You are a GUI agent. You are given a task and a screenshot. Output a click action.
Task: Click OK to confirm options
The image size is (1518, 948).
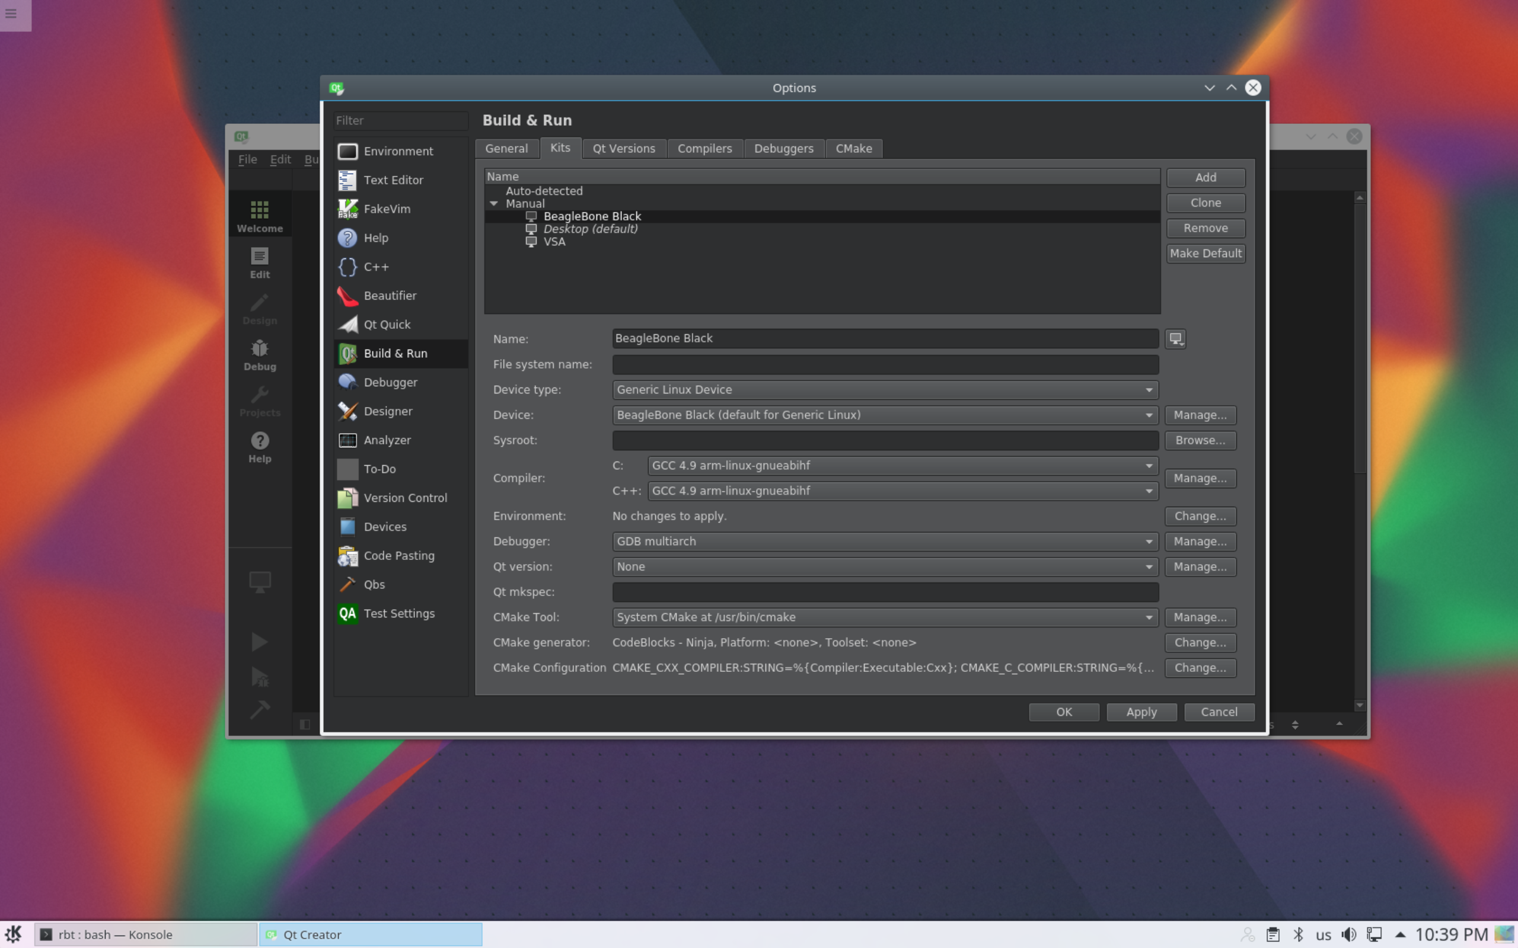[1064, 712]
